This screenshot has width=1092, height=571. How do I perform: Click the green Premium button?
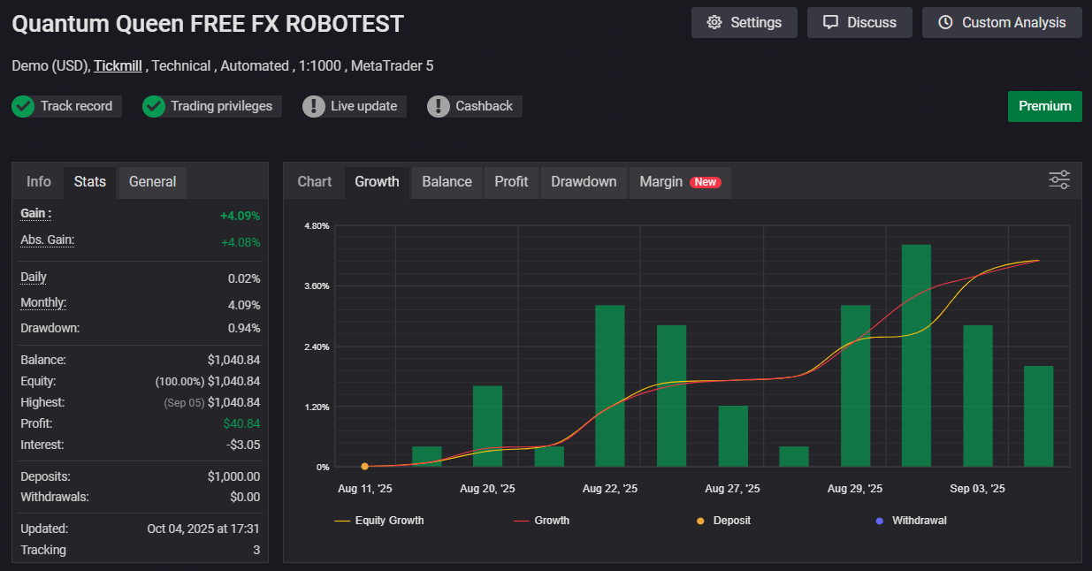pos(1044,106)
